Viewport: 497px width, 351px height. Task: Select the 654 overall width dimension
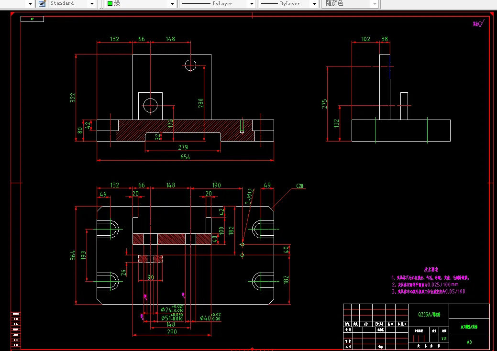pyautogui.click(x=185, y=157)
